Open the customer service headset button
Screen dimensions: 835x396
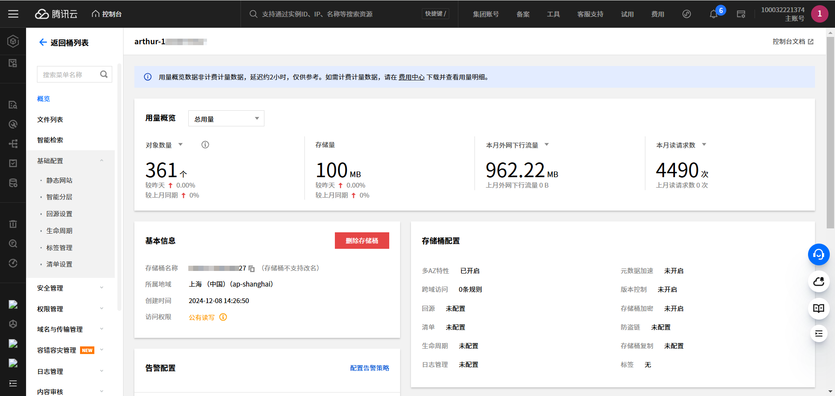(x=818, y=254)
